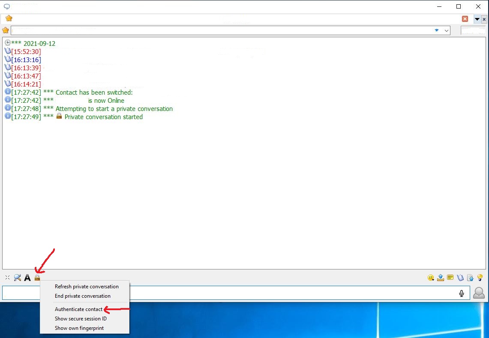Open message history book icon in toolbar
Screen dimensions: 489x338
point(460,278)
